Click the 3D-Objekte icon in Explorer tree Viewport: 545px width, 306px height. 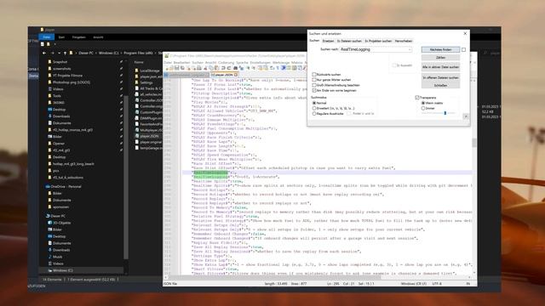49,223
